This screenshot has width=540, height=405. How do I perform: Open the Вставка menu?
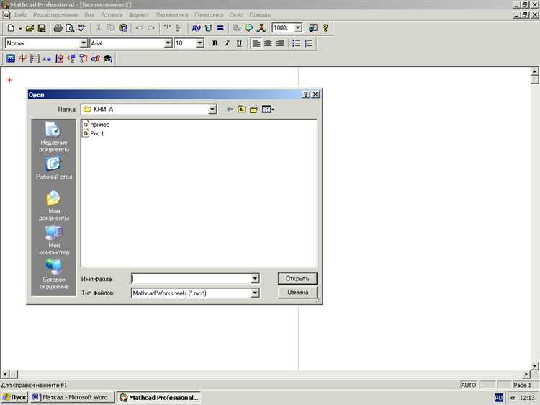112,15
